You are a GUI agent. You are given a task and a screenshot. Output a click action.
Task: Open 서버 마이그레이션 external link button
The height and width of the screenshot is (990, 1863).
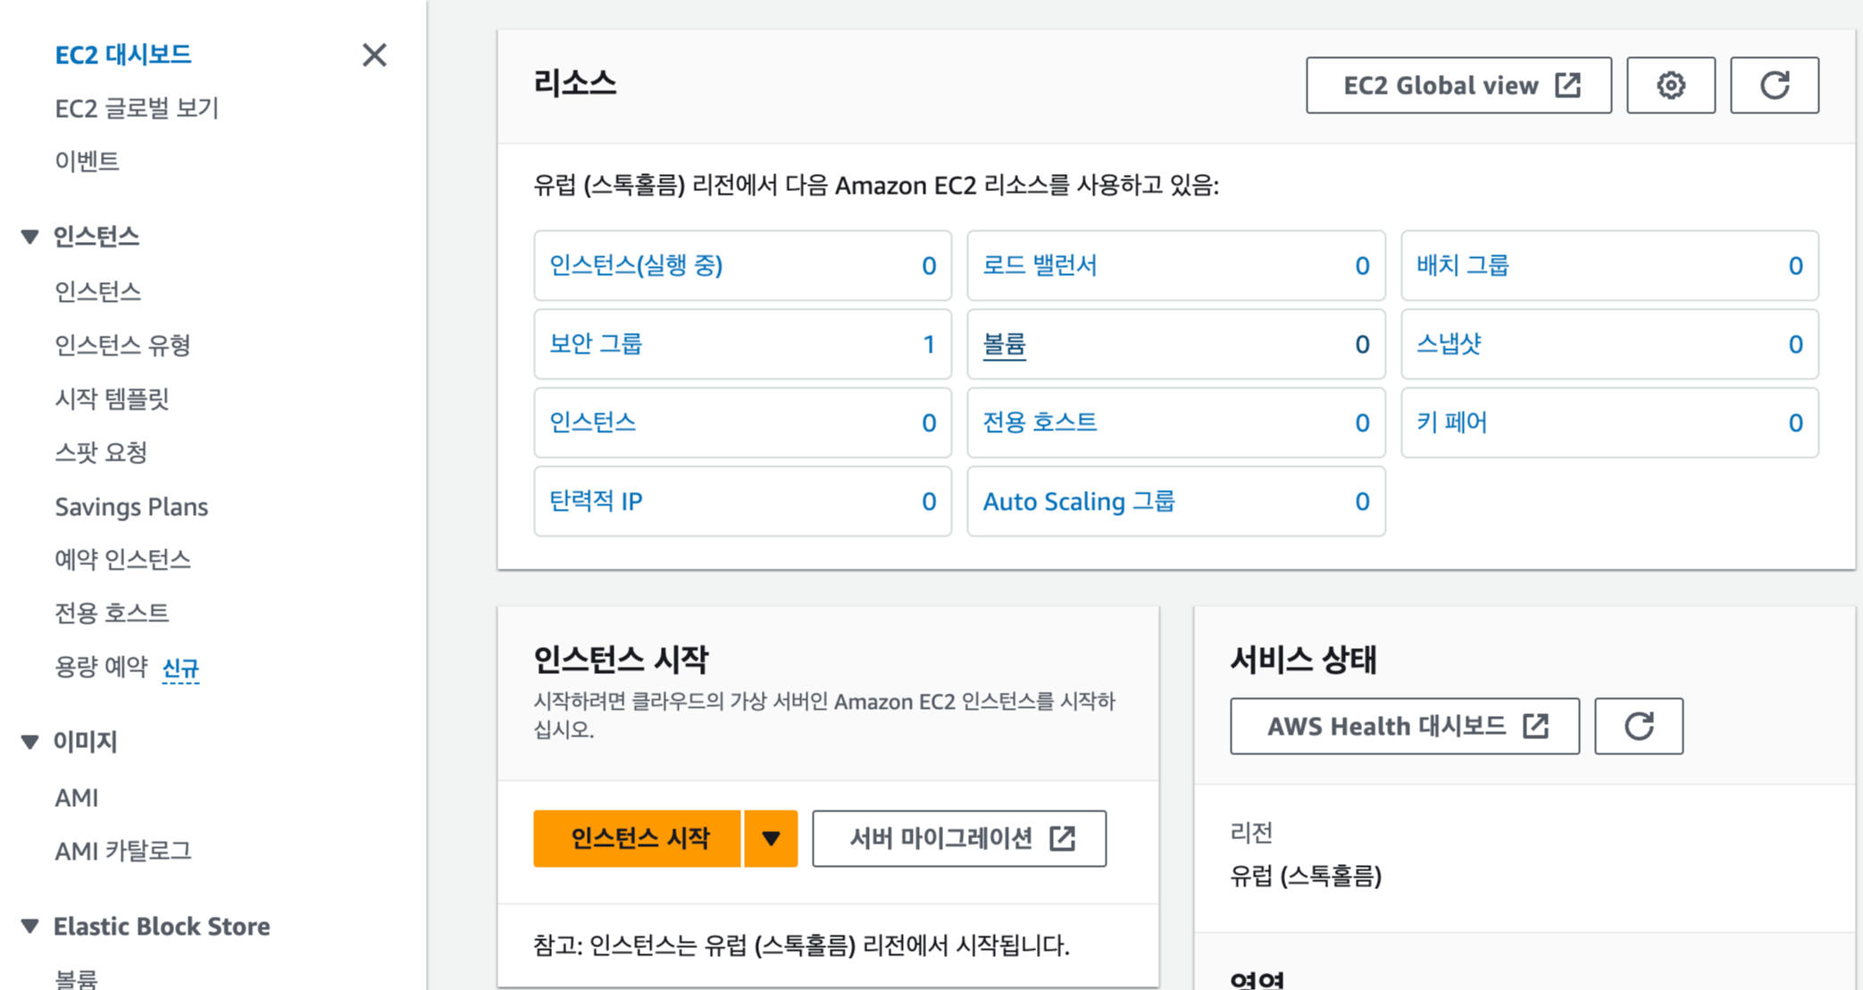coord(958,838)
